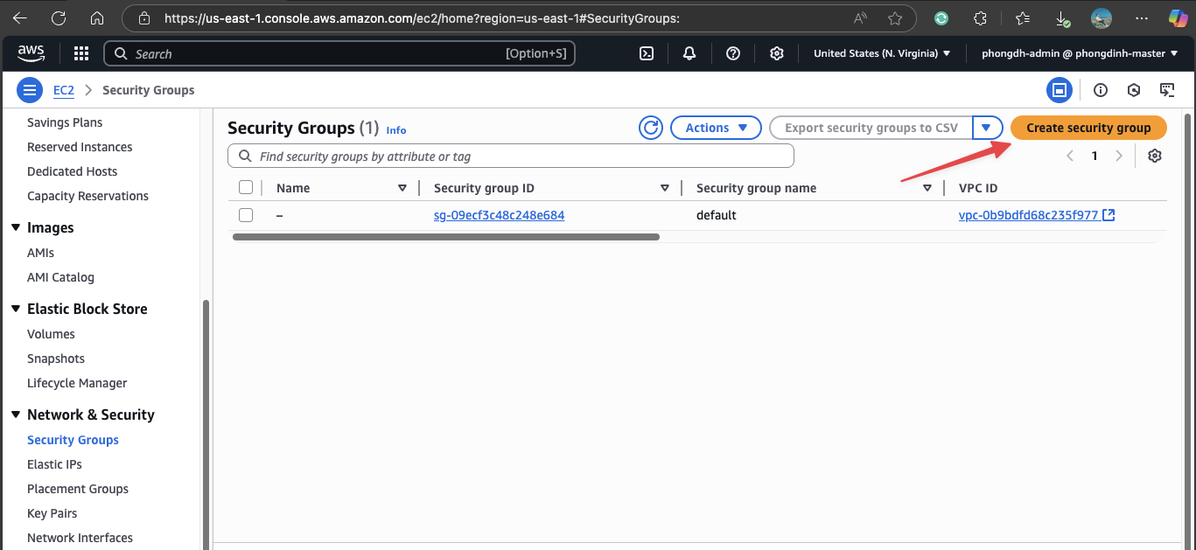Open the Actions dropdown
This screenshot has width=1196, height=550.
click(716, 128)
